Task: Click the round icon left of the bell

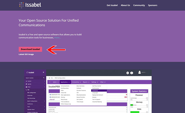Action: click(128, 73)
